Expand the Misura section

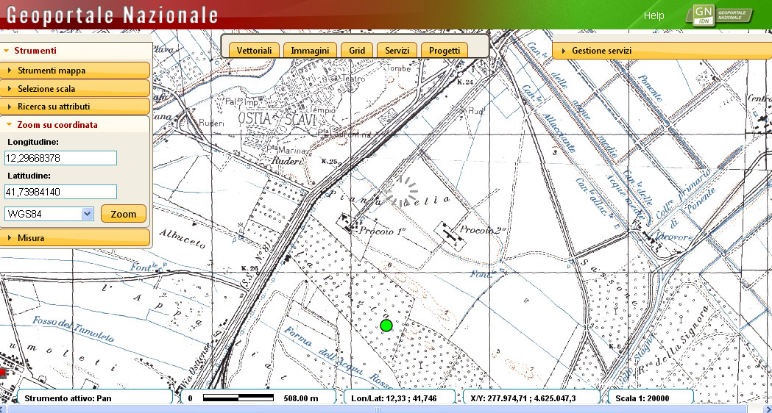pyautogui.click(x=75, y=238)
